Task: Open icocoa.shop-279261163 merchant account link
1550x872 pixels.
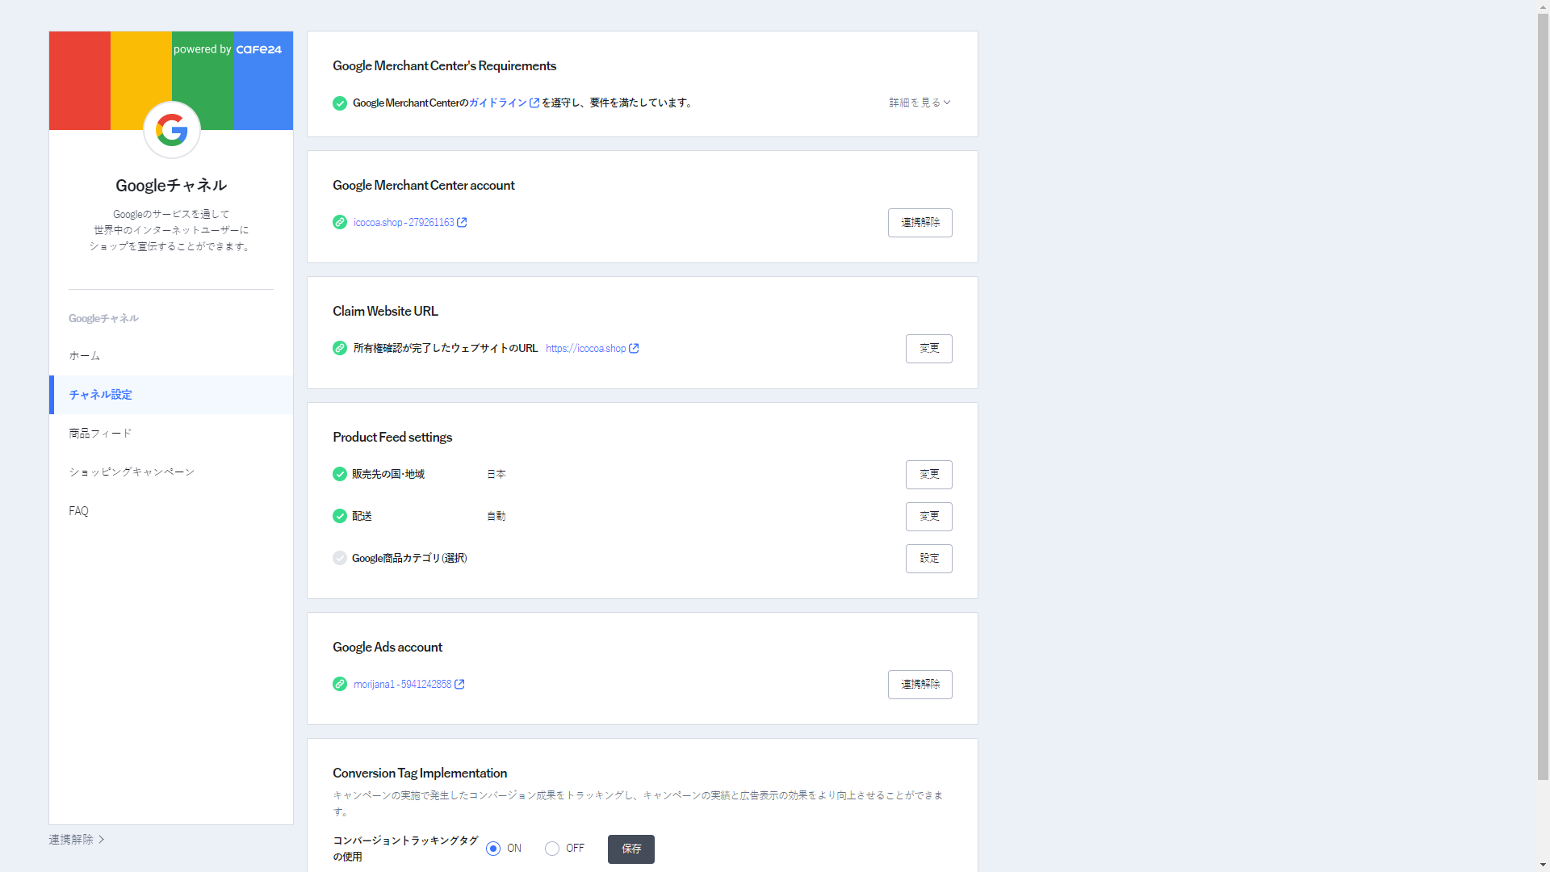Action: pos(404,222)
